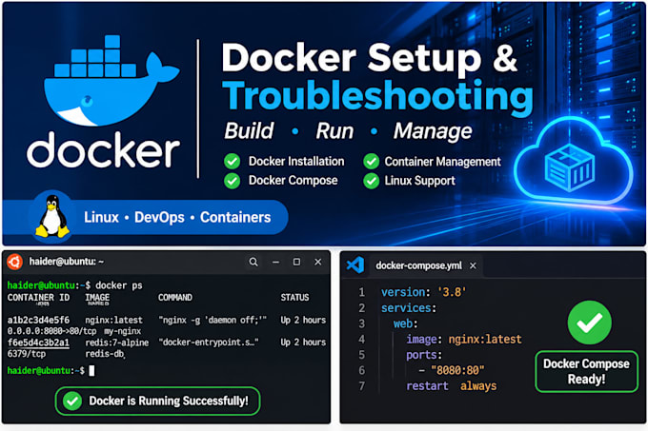648x431 pixels.
Task: Click the 6379/tcp port text
Action: (x=27, y=354)
